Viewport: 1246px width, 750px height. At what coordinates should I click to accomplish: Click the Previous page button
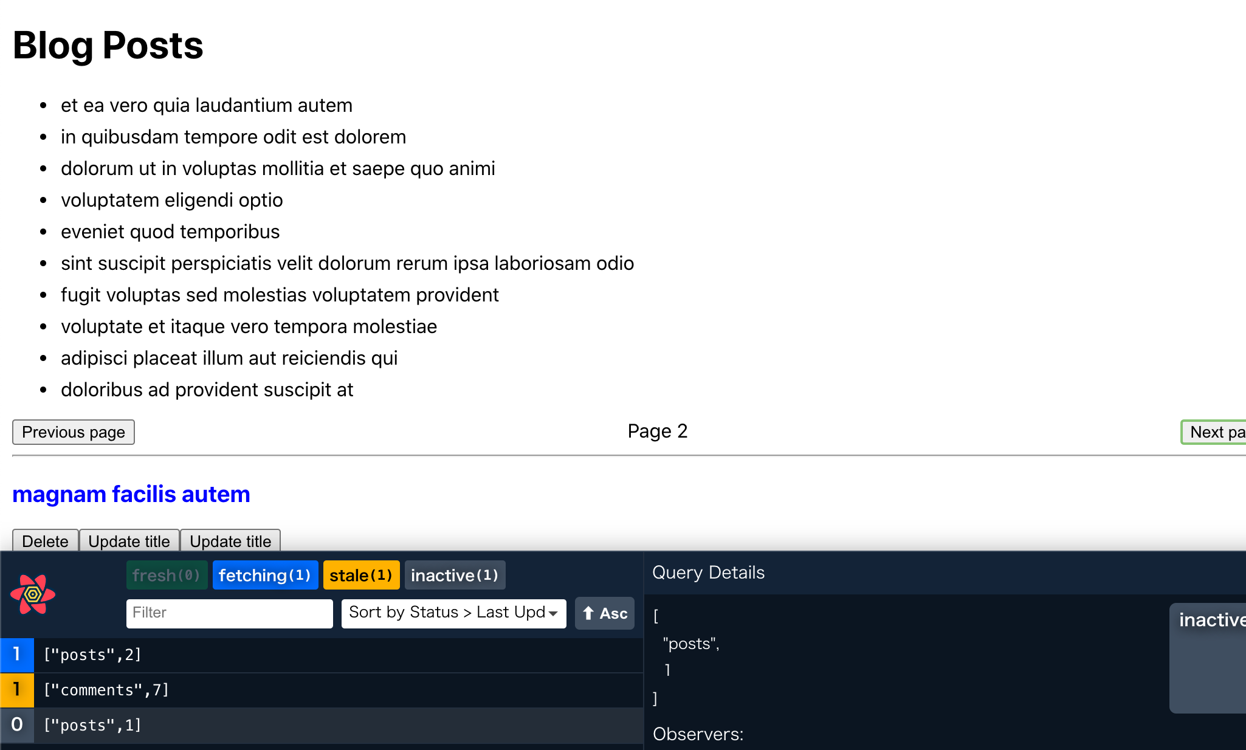[x=73, y=432]
